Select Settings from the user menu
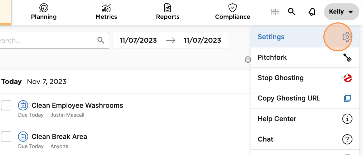This screenshot has height=155, width=363. pyautogui.click(x=305, y=37)
